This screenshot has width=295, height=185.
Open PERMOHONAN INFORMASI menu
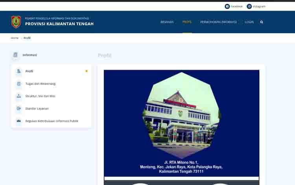[x=218, y=22]
